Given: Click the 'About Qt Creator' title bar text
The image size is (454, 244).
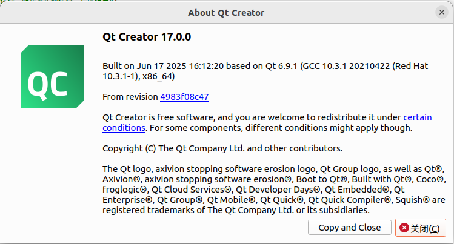Looking at the screenshot, I should [226, 13].
